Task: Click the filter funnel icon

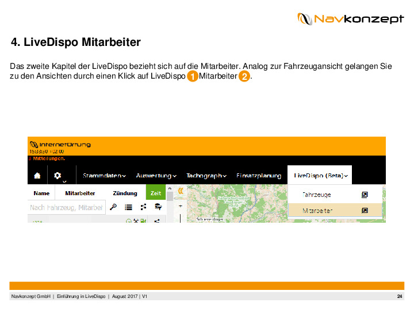Action: point(158,207)
